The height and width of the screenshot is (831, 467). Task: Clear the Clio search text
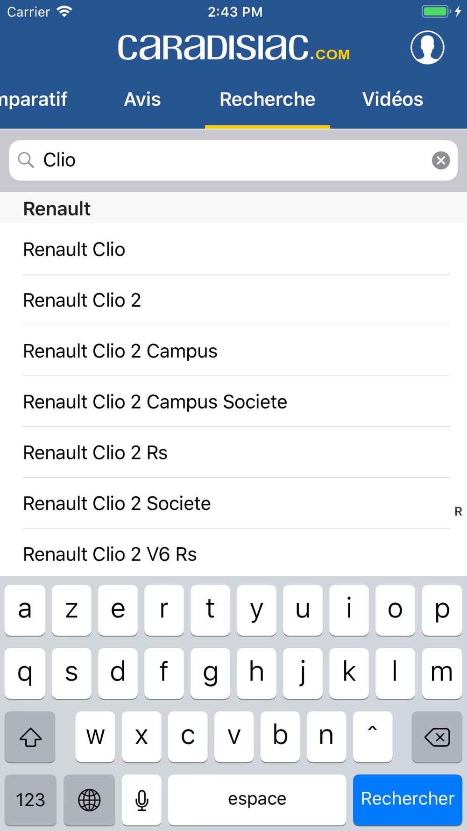tap(440, 160)
